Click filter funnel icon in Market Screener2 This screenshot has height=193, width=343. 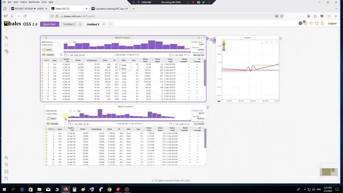pyautogui.click(x=65, y=124)
